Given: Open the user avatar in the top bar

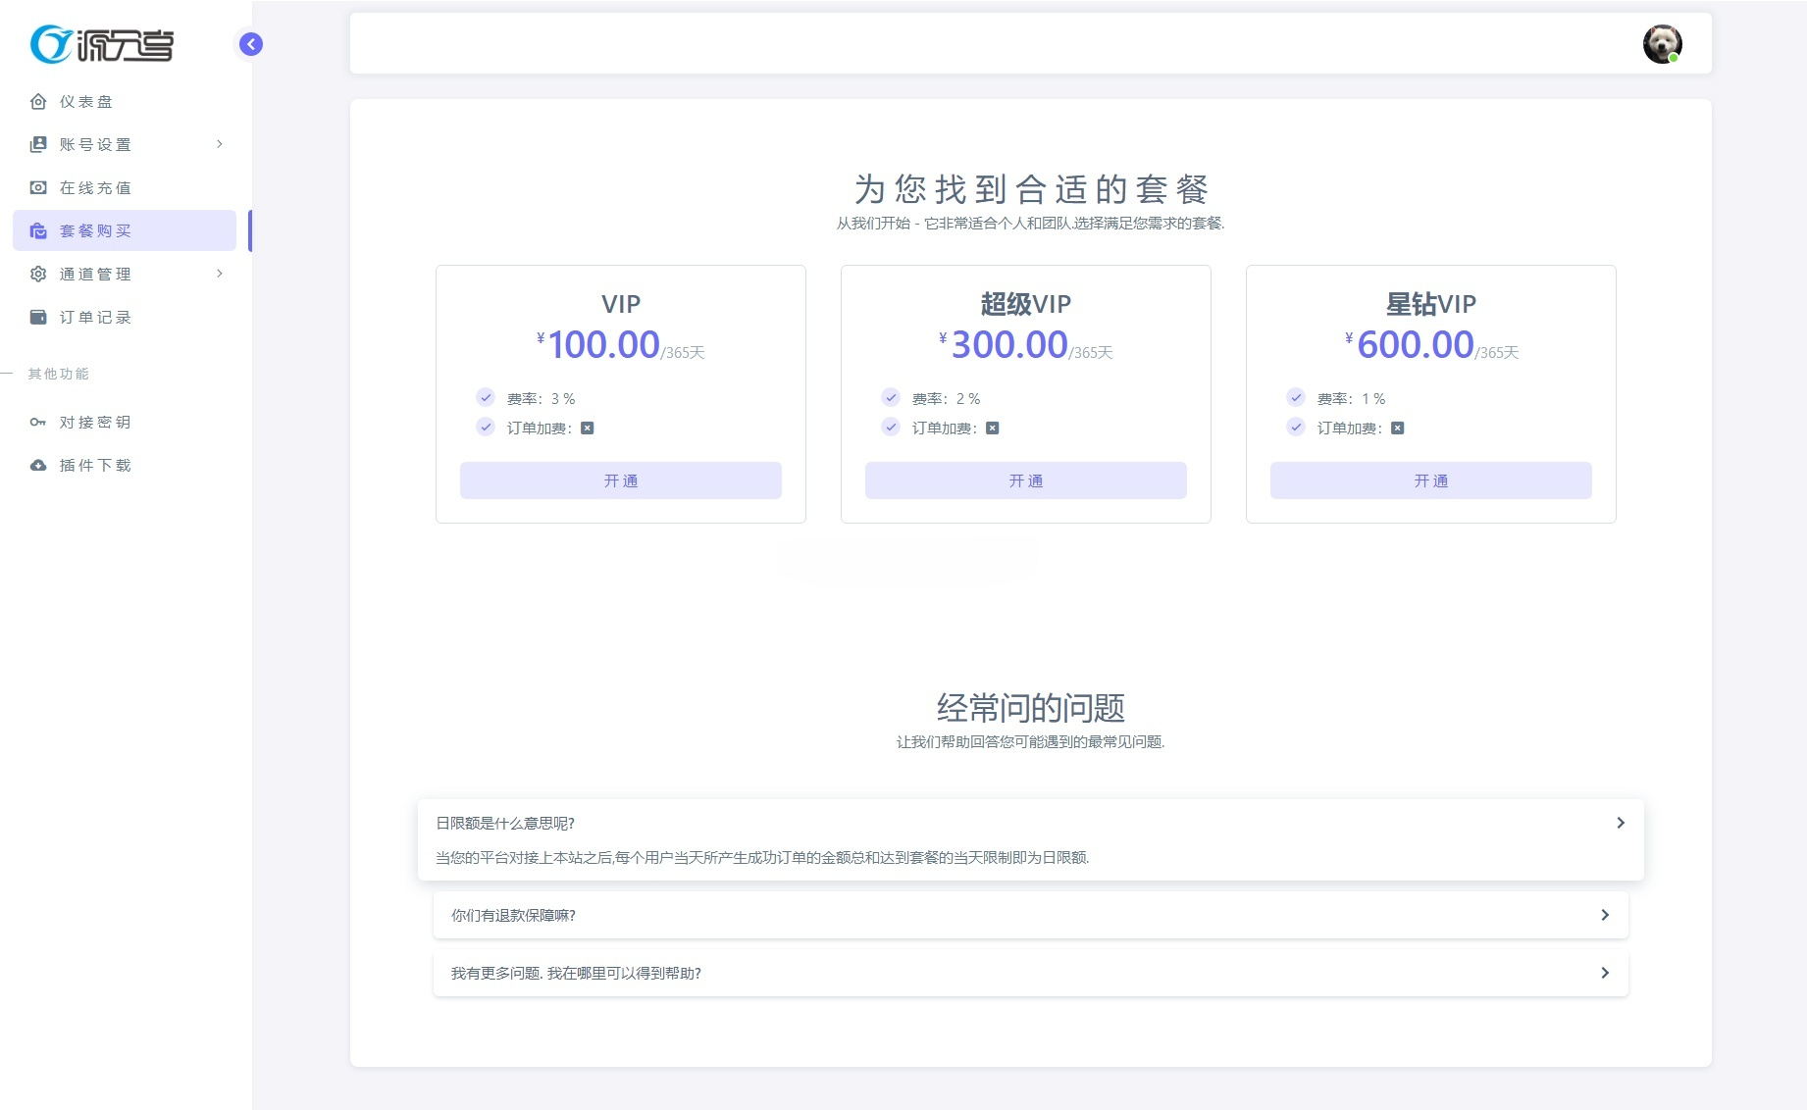Looking at the screenshot, I should [x=1662, y=44].
